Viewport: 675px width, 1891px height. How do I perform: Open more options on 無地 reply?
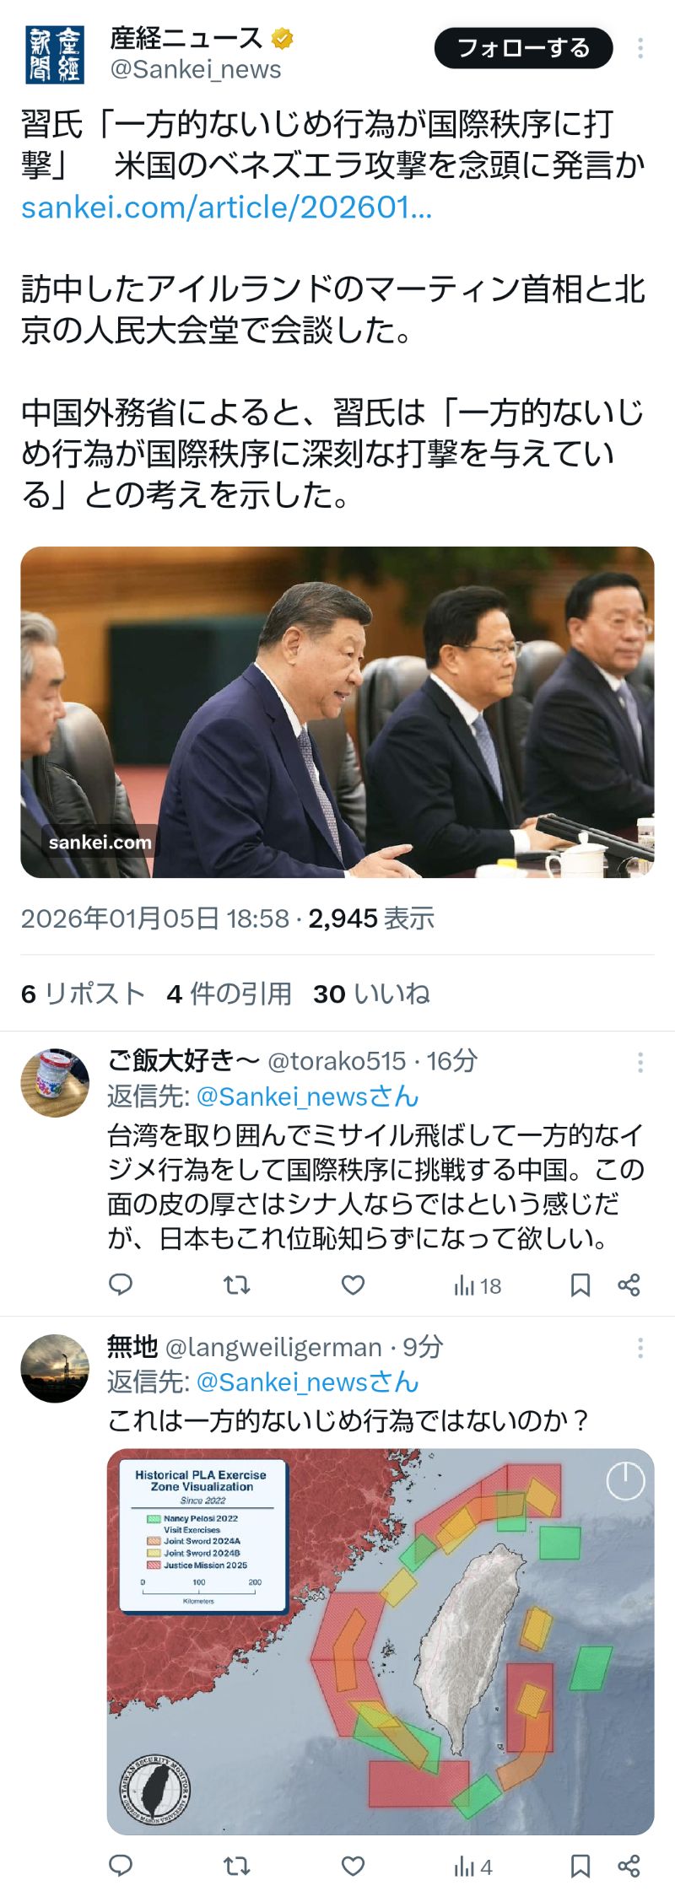point(640,1347)
